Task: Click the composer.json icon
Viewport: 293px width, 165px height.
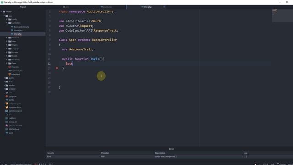Action: pos(7,104)
